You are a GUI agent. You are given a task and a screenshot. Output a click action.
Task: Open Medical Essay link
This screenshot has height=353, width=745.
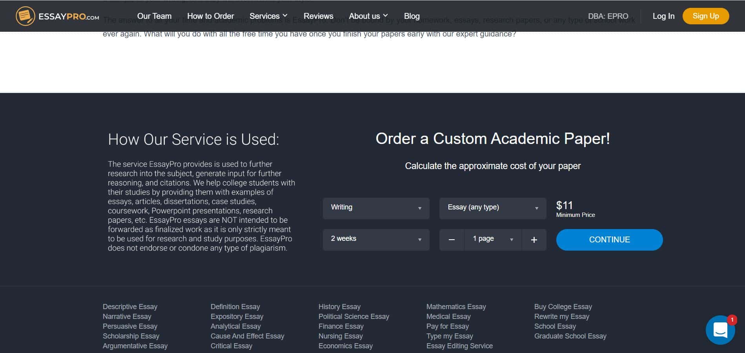pos(448,317)
